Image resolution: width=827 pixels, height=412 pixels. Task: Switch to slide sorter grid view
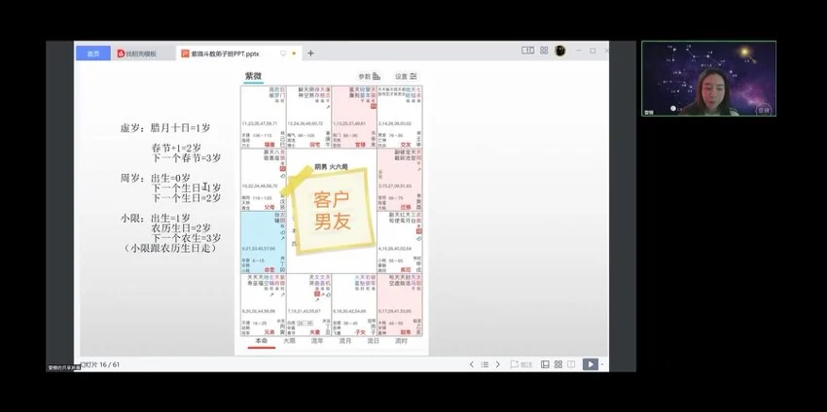click(x=558, y=364)
